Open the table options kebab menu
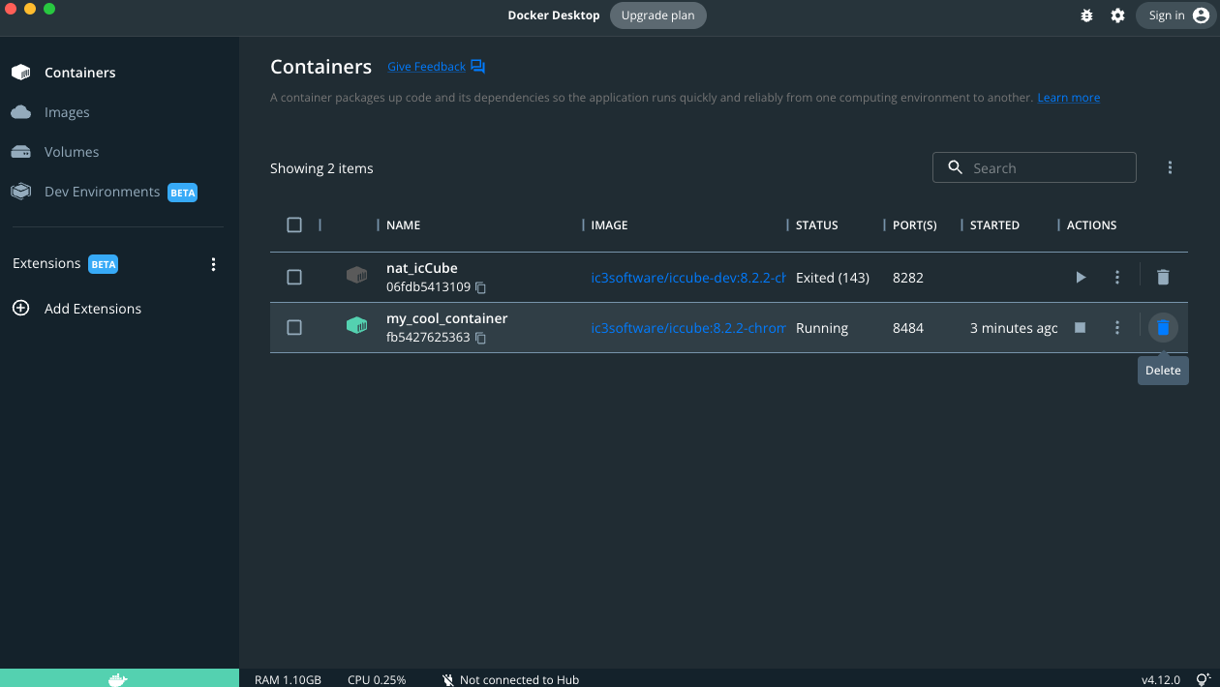Image resolution: width=1220 pixels, height=687 pixels. (x=1170, y=167)
